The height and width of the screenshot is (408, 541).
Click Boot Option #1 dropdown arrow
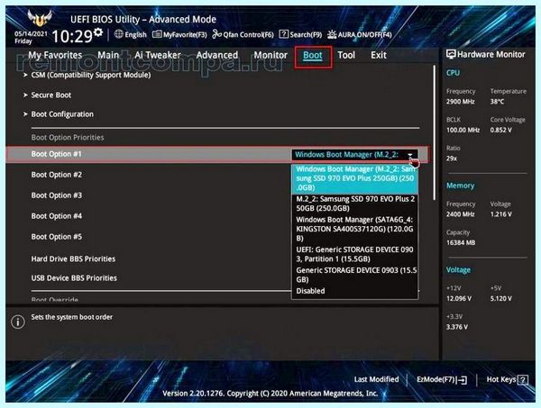click(410, 155)
